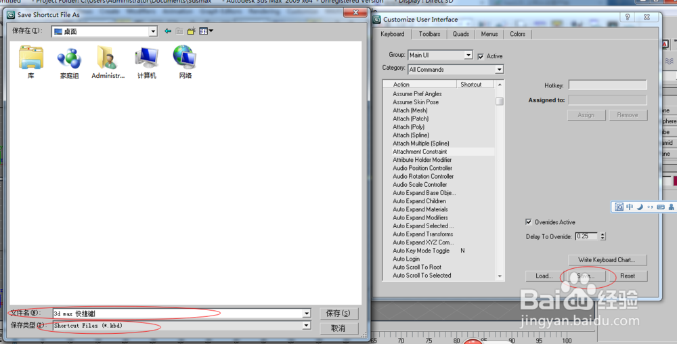Screen dimensions: 677x344
Task: Click the IME 中 language mode icon
Action: point(630,207)
